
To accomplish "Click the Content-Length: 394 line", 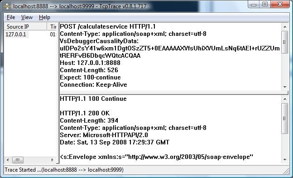I will tap(89, 120).
